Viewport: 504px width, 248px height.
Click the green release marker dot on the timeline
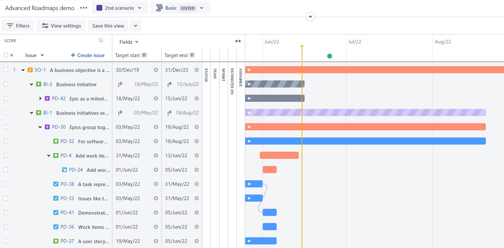pyautogui.click(x=330, y=56)
